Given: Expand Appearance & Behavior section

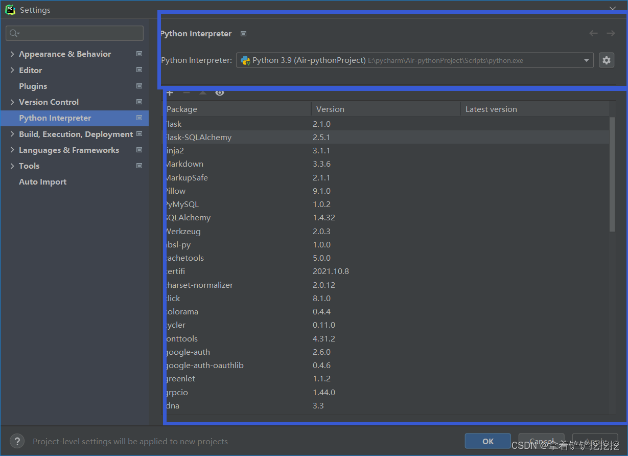Looking at the screenshot, I should [12, 54].
